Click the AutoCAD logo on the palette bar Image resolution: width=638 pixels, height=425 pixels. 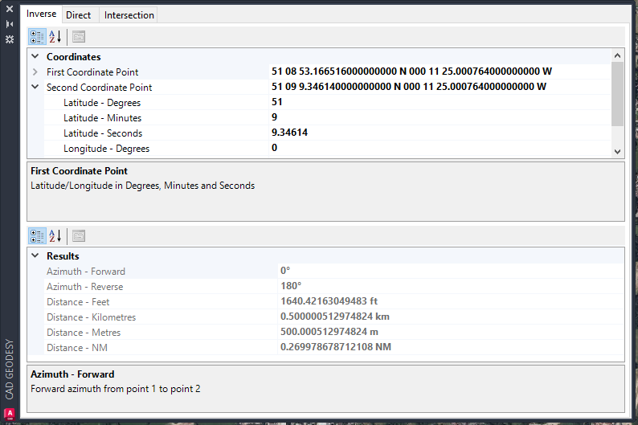tap(10, 414)
